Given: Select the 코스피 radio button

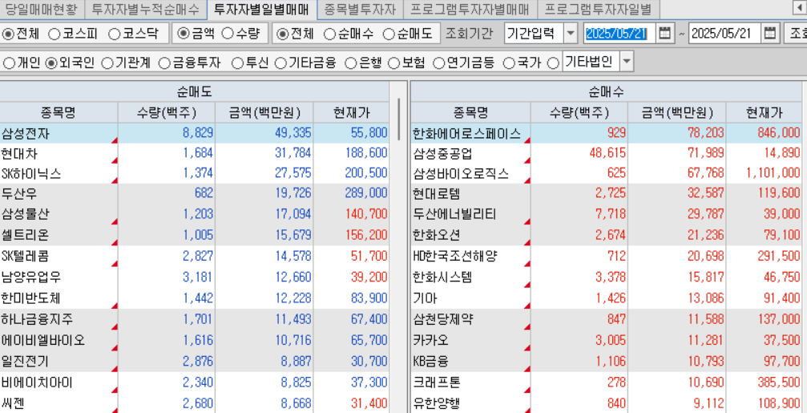Looking at the screenshot, I should point(54,34).
